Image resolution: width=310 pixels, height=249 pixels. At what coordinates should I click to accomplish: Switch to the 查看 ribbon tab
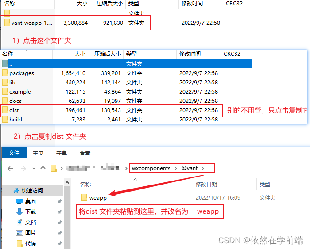click(85, 153)
